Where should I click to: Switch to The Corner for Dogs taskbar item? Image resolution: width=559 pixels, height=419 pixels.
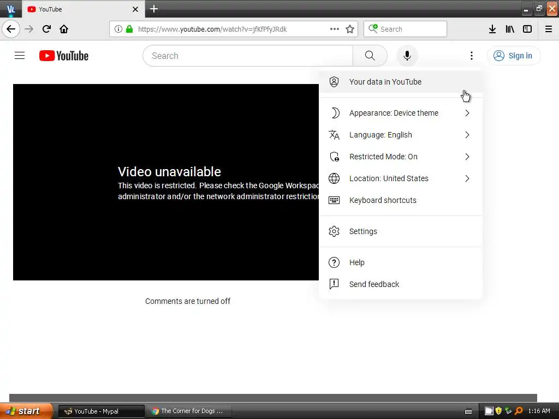[189, 411]
